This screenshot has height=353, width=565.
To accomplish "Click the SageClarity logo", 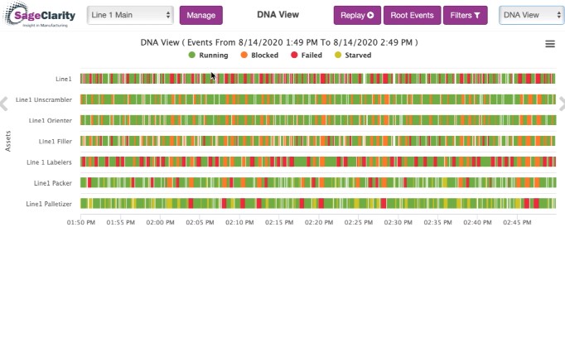I will (39, 15).
